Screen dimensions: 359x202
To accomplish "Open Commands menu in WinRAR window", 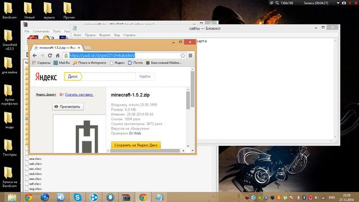I will tap(41, 31).
